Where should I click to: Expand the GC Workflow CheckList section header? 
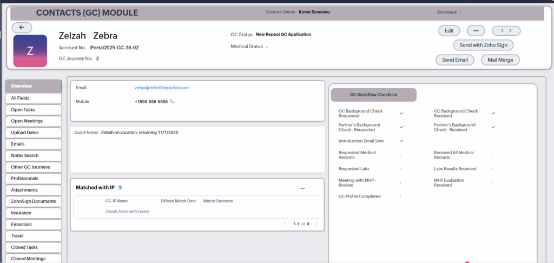pyautogui.click(x=374, y=95)
